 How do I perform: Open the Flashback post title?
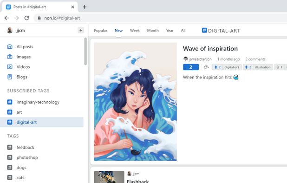[x=137, y=181]
